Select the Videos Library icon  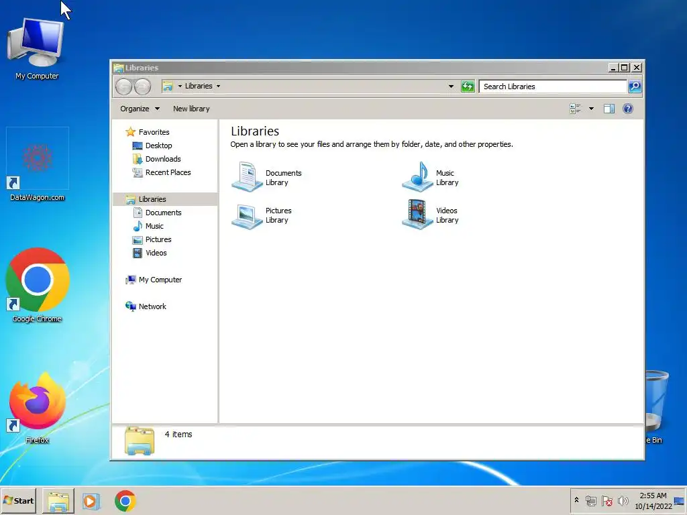pos(417,215)
